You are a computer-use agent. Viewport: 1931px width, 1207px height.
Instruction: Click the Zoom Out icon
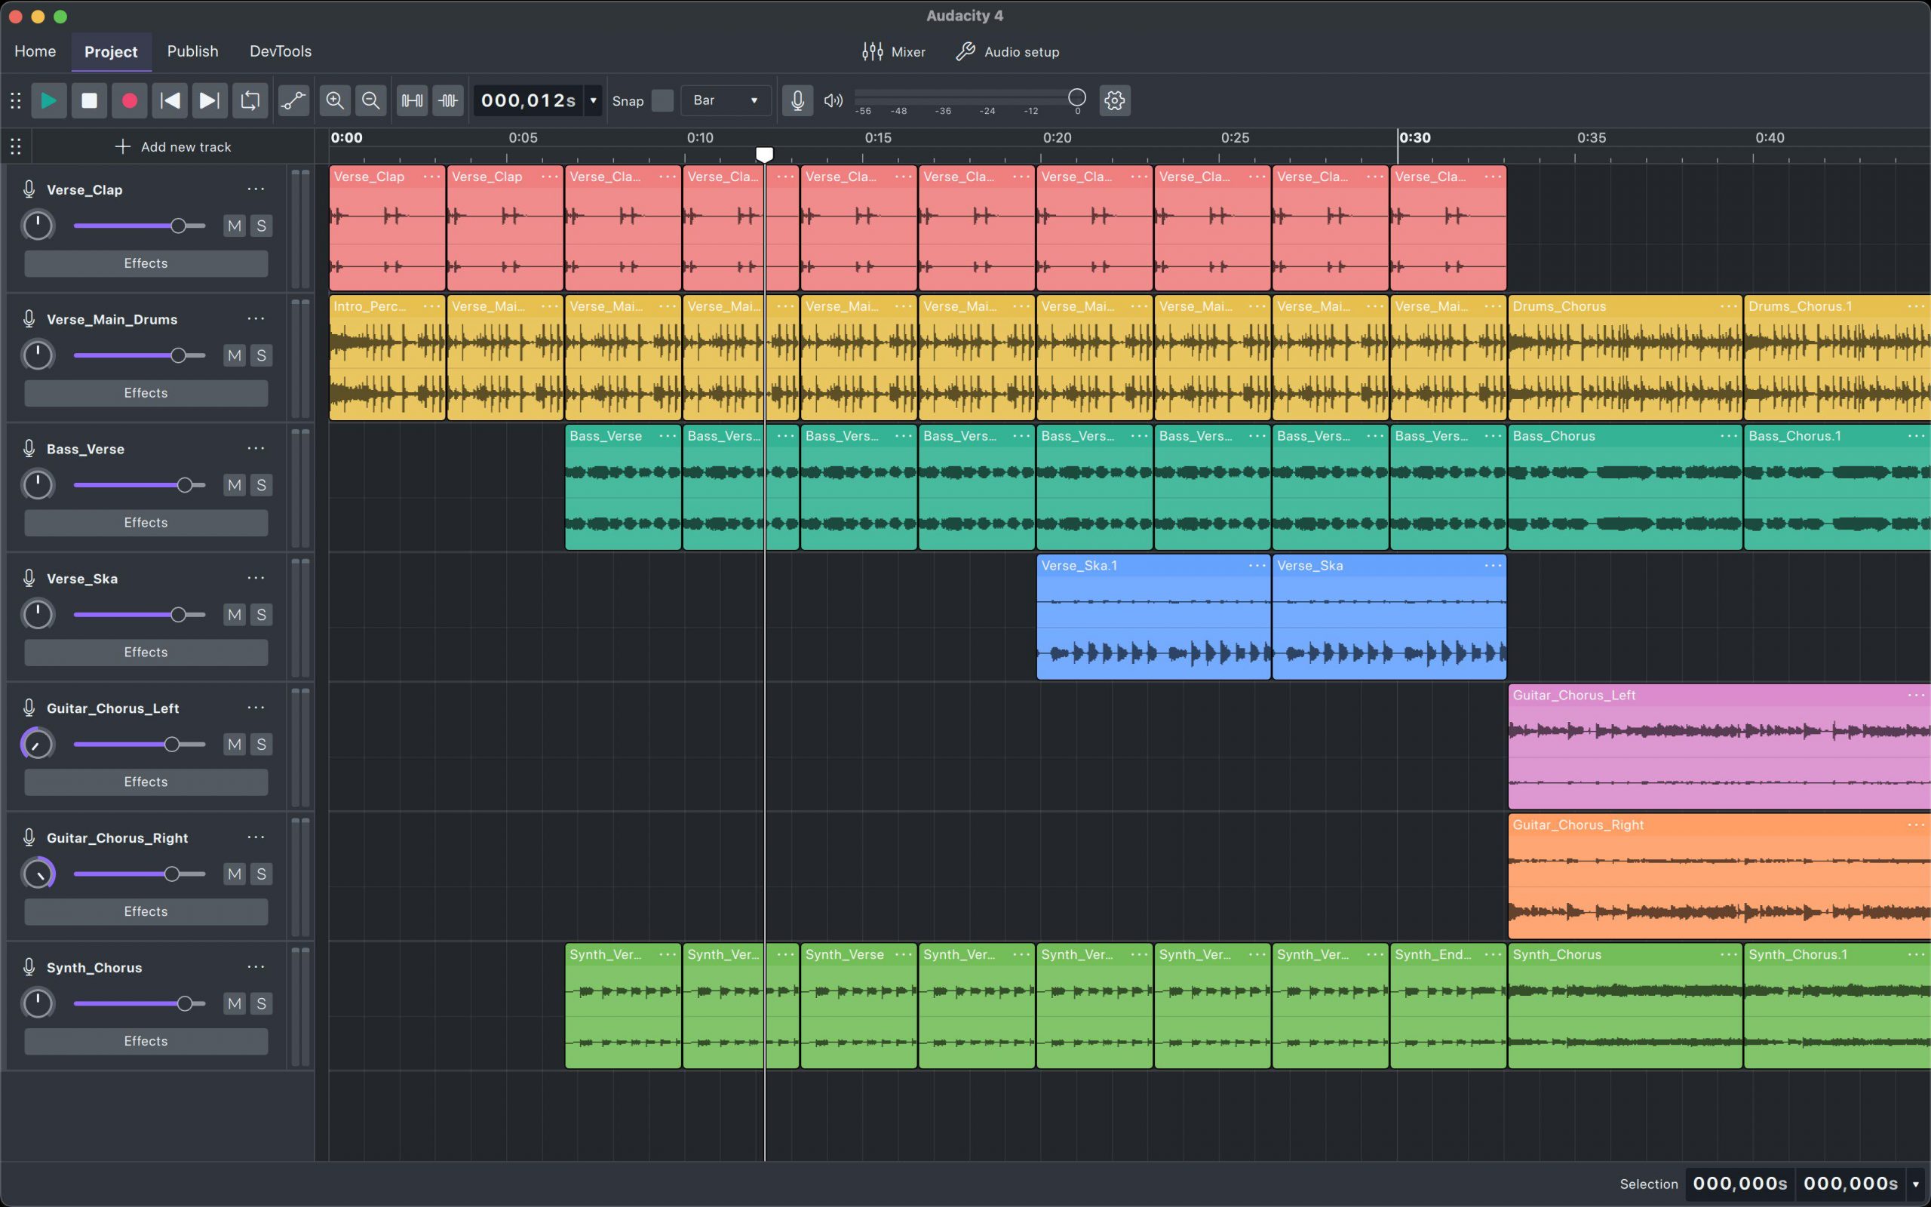pos(370,100)
